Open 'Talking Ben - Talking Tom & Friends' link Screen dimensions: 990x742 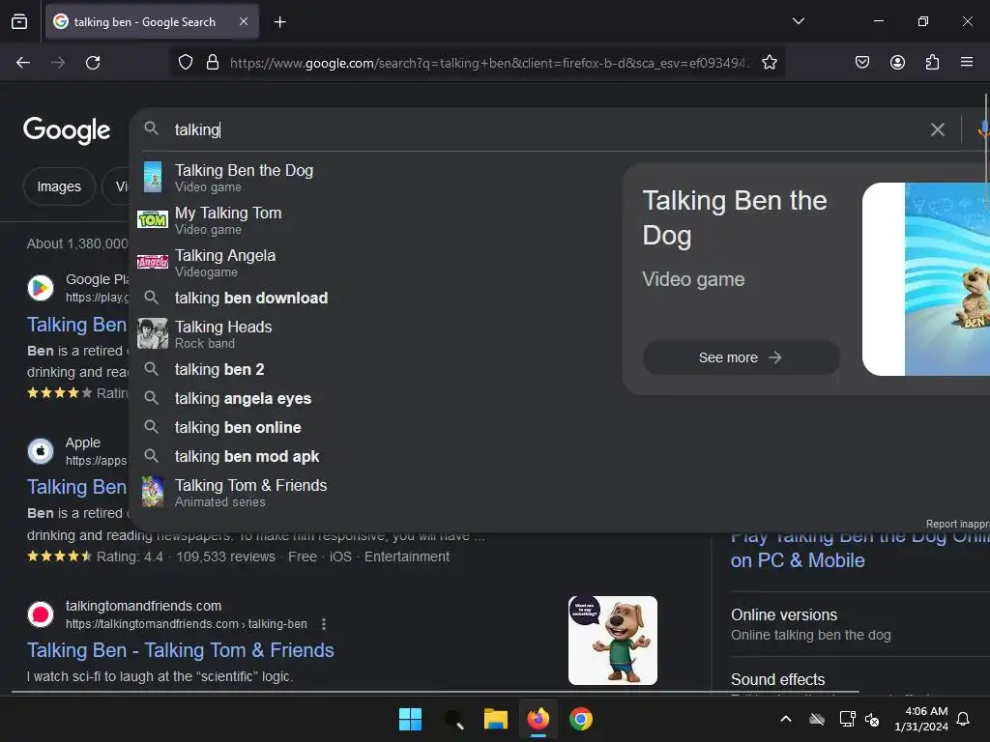[x=181, y=650]
